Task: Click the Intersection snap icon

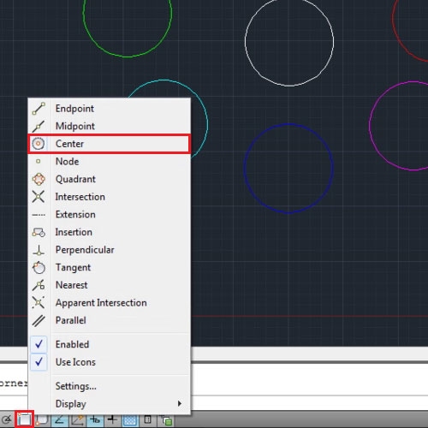Action: (x=39, y=197)
